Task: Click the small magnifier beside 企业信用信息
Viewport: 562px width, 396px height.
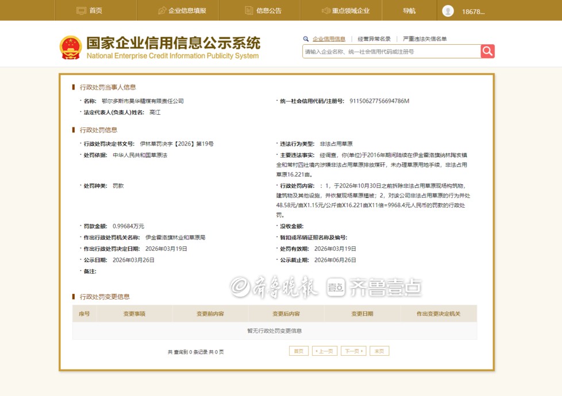Action: tap(306, 39)
